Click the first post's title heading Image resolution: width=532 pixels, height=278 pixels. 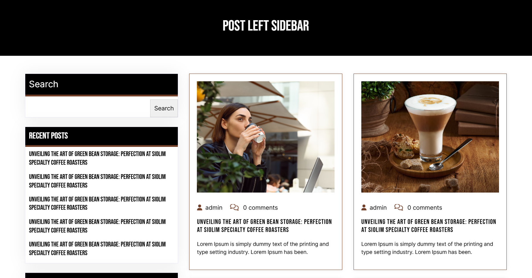[x=264, y=226]
